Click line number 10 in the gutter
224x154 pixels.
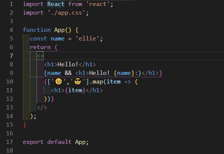[10, 82]
